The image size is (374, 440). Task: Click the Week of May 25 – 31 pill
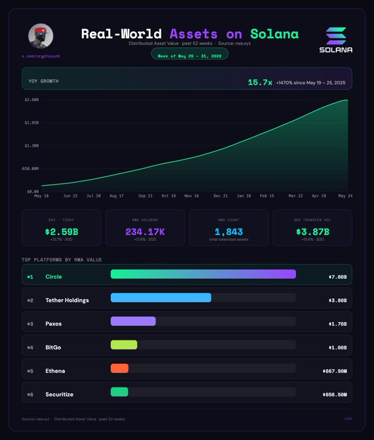[x=189, y=54]
